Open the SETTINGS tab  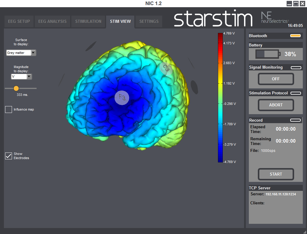pos(149,21)
